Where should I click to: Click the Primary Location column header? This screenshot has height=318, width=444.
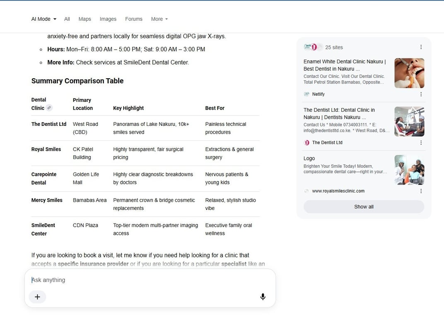coord(83,104)
